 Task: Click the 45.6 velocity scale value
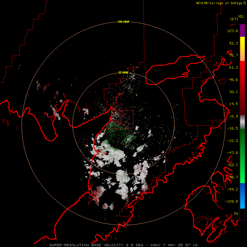[x=234, y=80]
